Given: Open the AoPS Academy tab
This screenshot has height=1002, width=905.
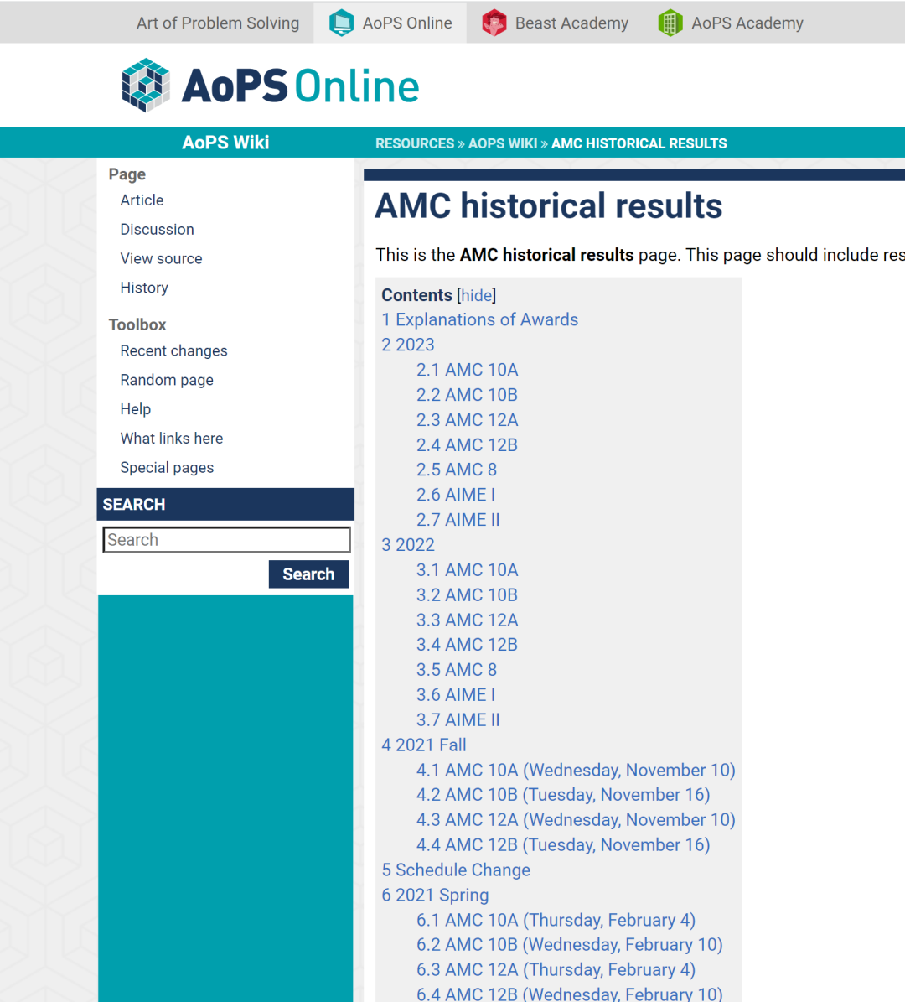Looking at the screenshot, I should point(731,23).
